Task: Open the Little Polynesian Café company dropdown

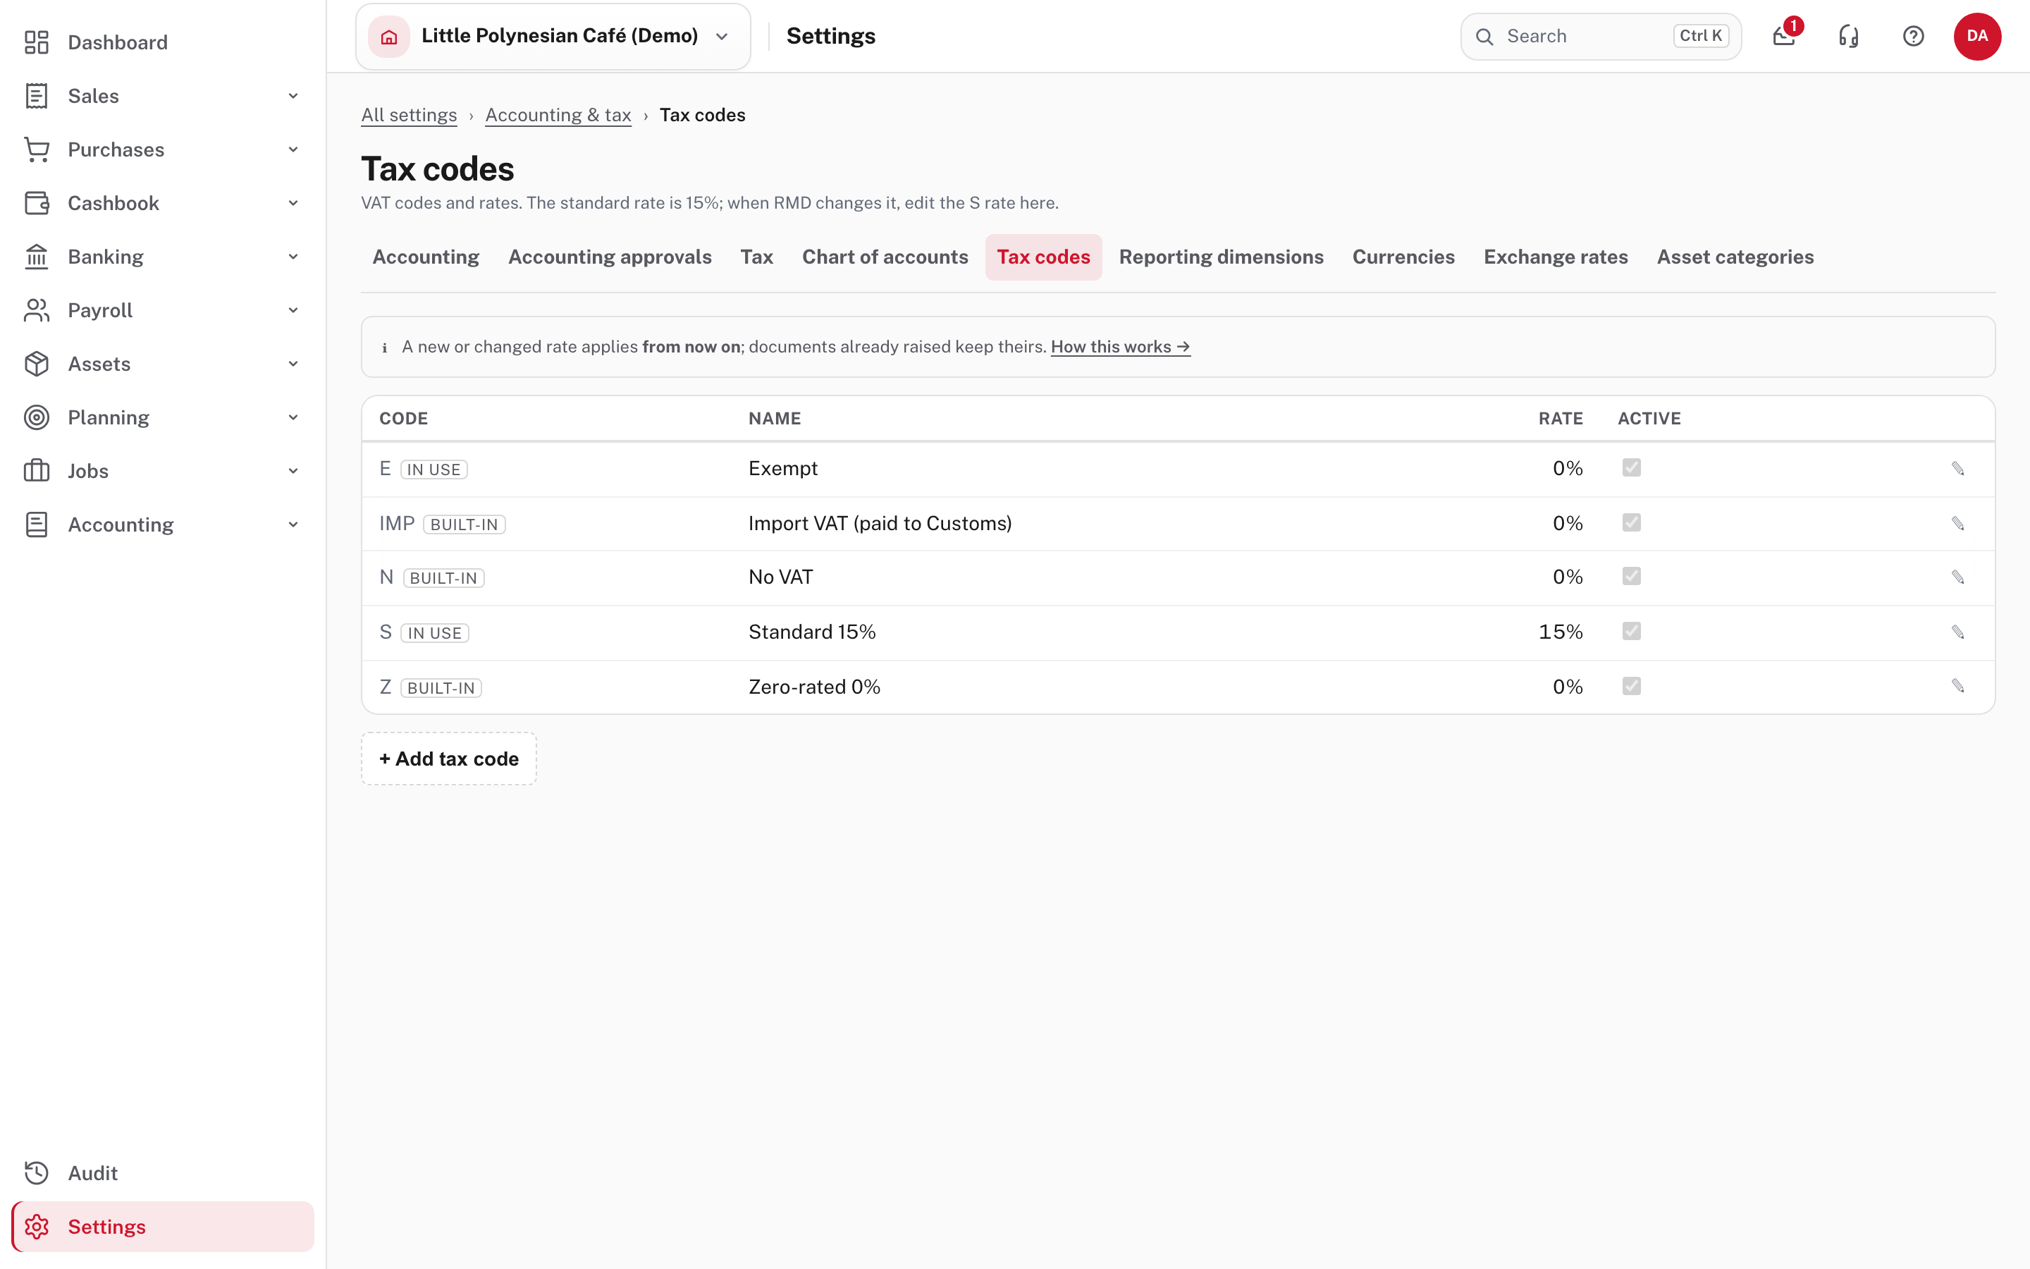Action: tap(553, 36)
